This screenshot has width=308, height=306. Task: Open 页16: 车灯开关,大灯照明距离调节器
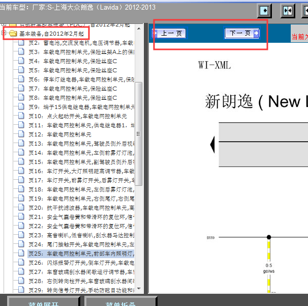click(x=81, y=171)
